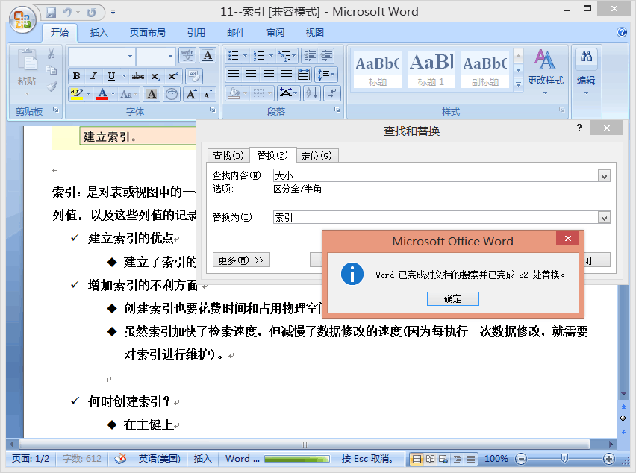The width and height of the screenshot is (636, 473).
Task: Click the text highlight color button
Action: pyautogui.click(x=77, y=94)
